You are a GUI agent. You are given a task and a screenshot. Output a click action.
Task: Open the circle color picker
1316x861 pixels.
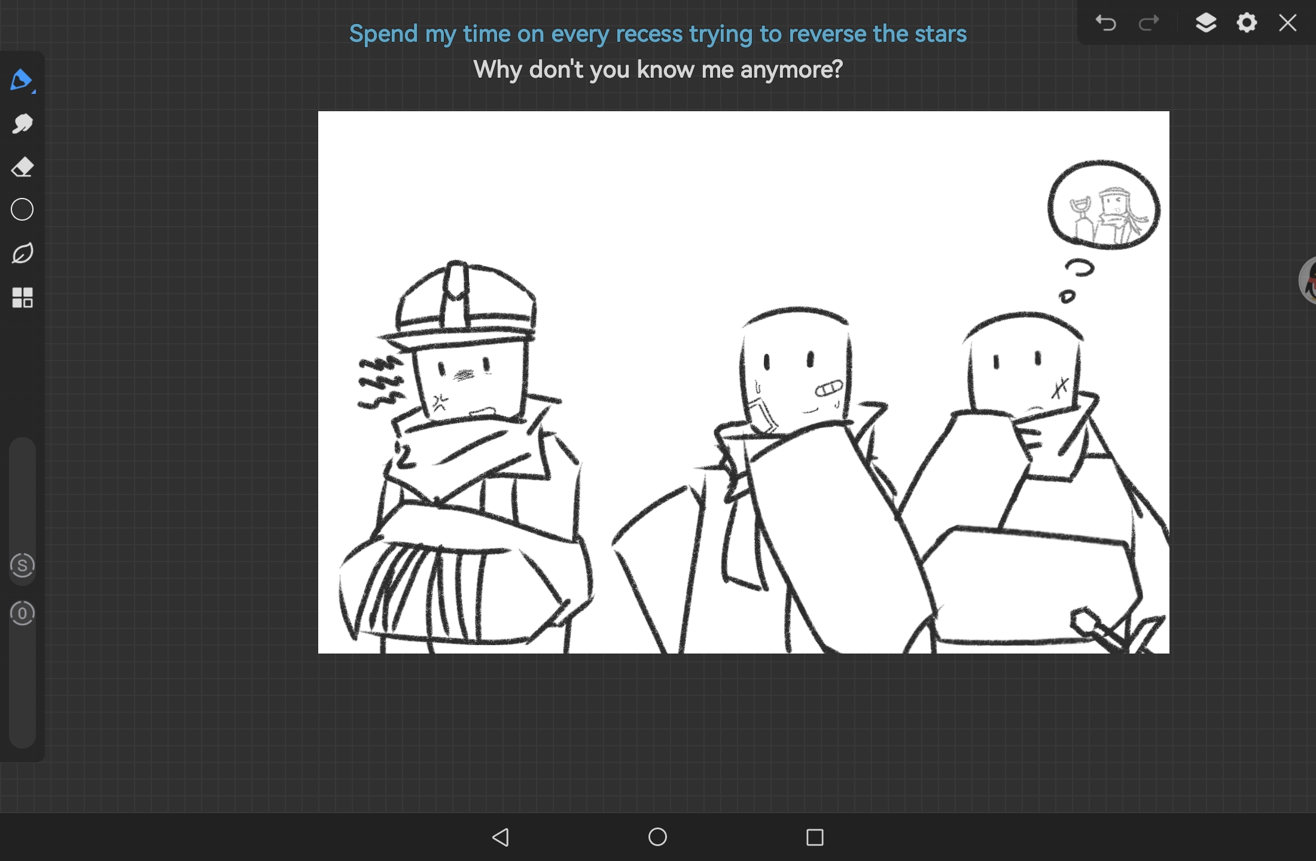point(22,210)
